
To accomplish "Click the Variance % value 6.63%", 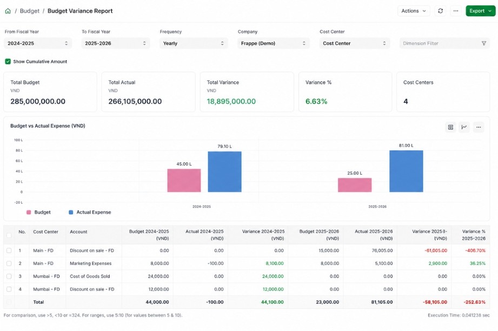I will click(316, 101).
